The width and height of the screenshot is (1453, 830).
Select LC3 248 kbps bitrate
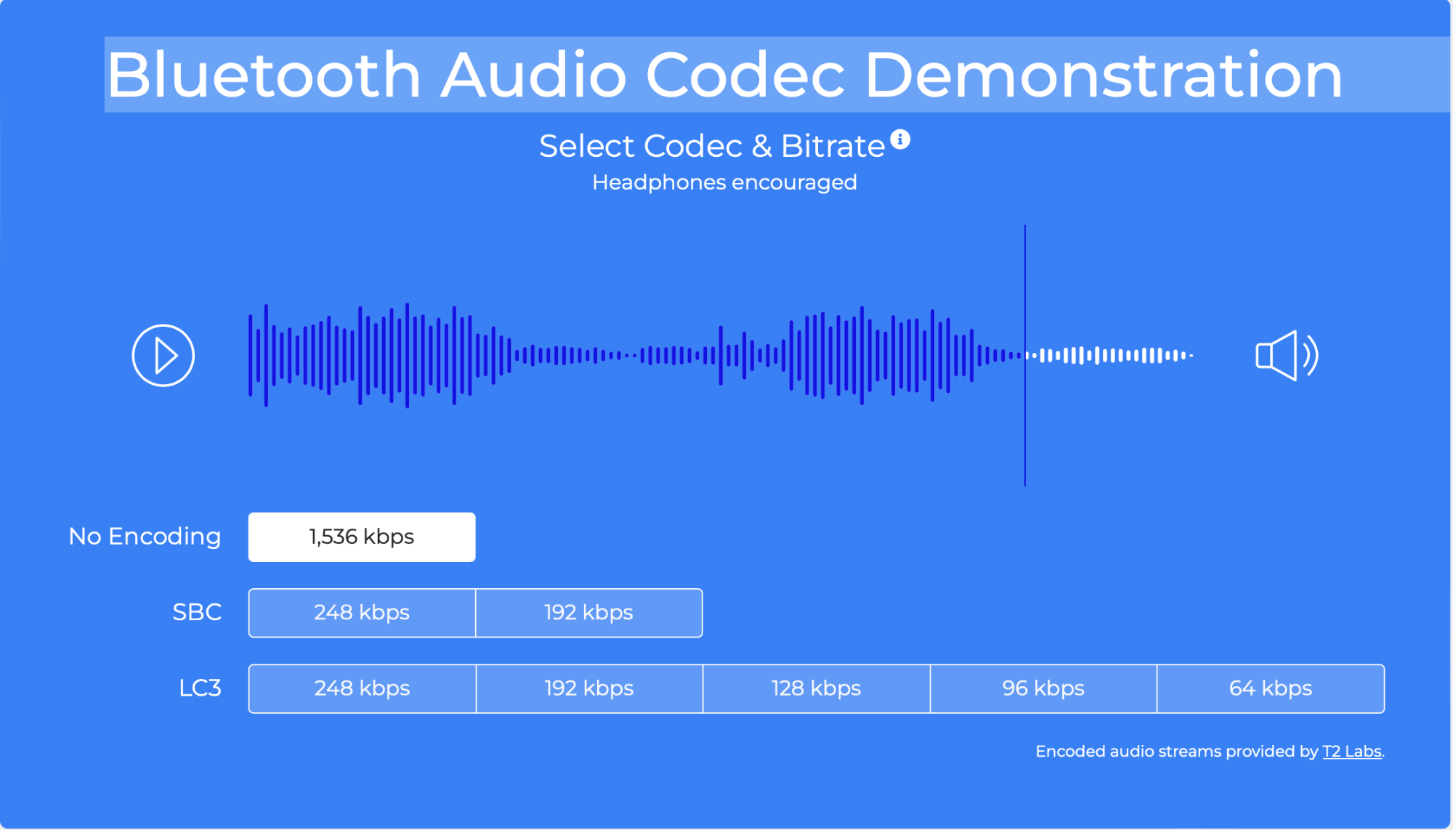pyautogui.click(x=362, y=688)
